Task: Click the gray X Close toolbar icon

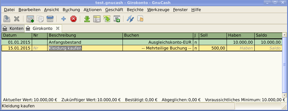Action: click(x=17, y=19)
